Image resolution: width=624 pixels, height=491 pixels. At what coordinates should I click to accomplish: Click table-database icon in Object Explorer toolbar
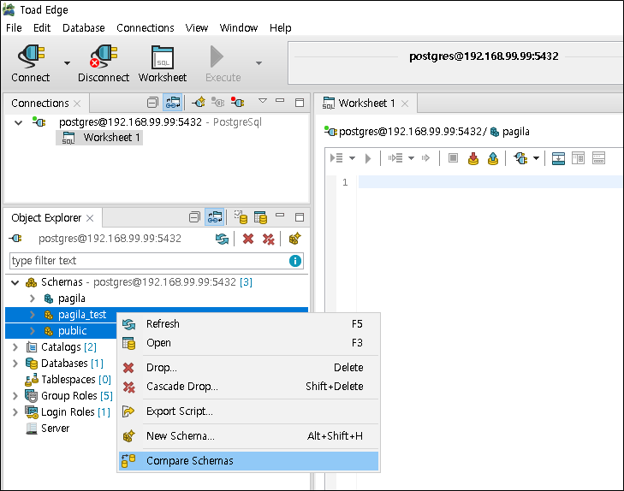[x=261, y=217]
